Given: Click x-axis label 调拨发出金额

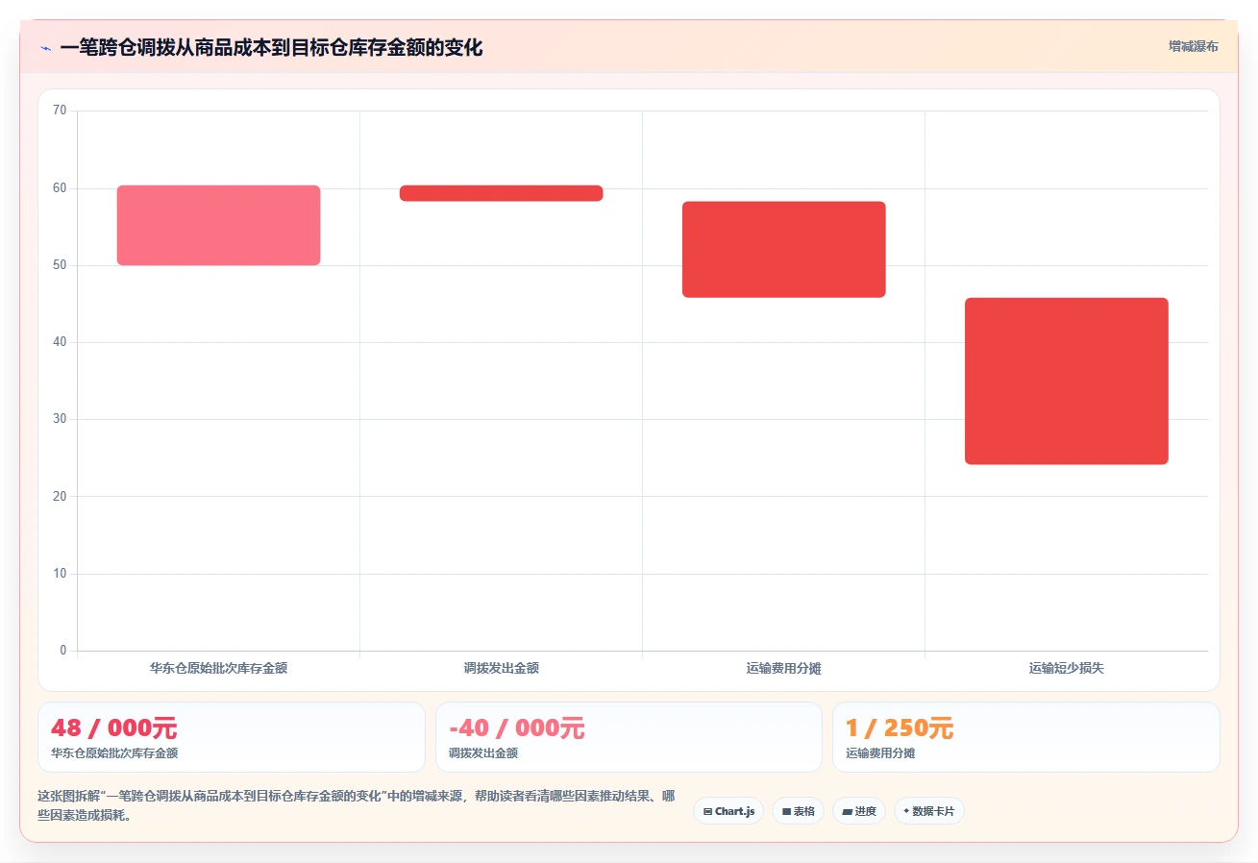Looking at the screenshot, I should [501, 668].
